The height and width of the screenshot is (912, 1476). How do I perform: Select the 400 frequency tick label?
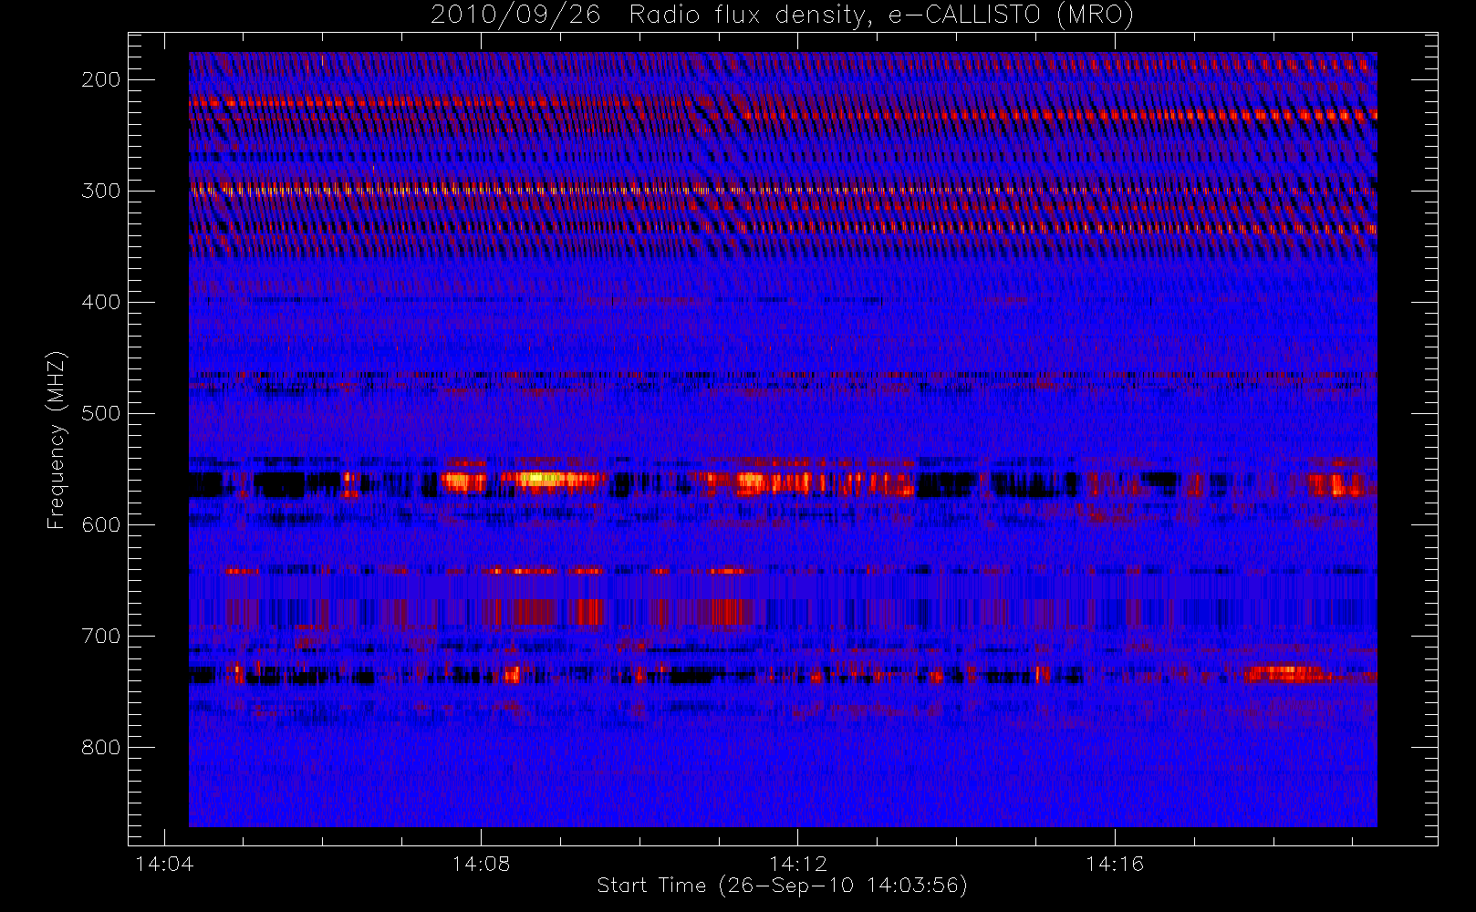100,302
